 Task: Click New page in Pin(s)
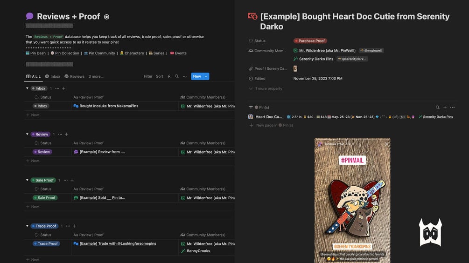point(271,125)
